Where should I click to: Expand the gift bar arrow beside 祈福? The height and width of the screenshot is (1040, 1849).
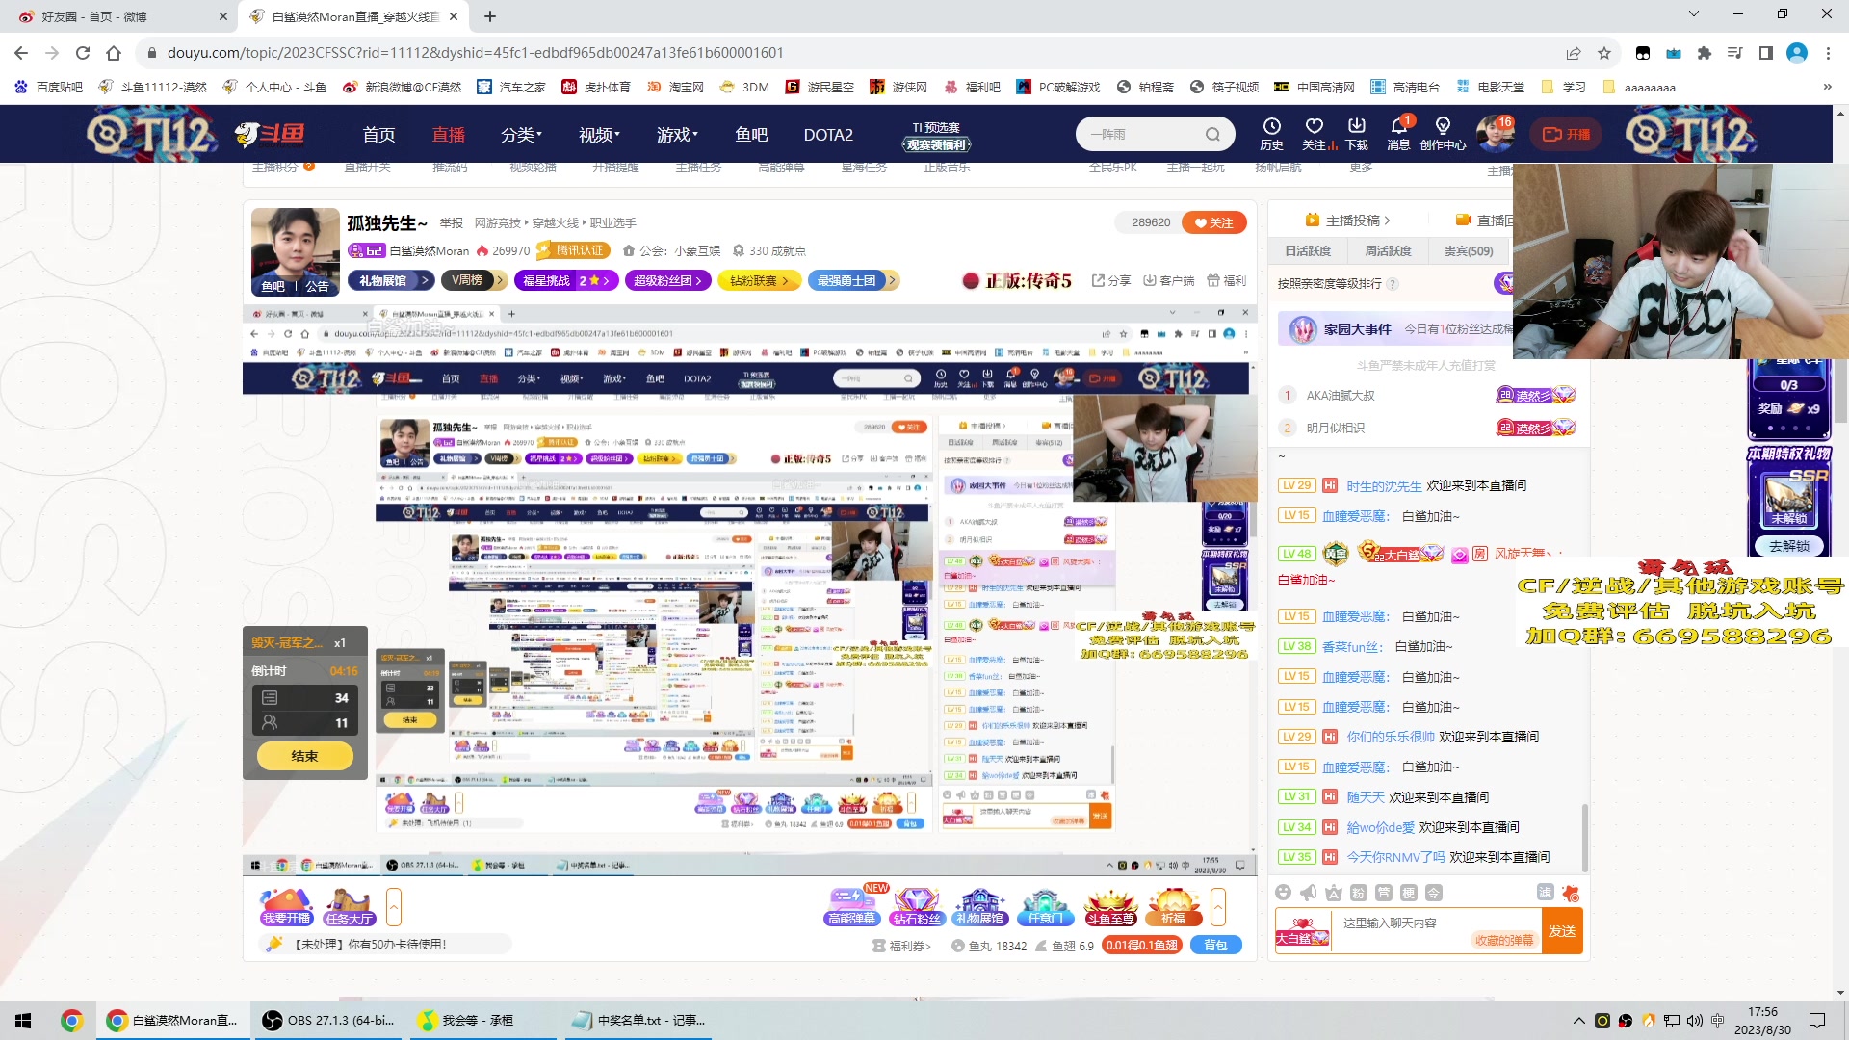point(1218,907)
